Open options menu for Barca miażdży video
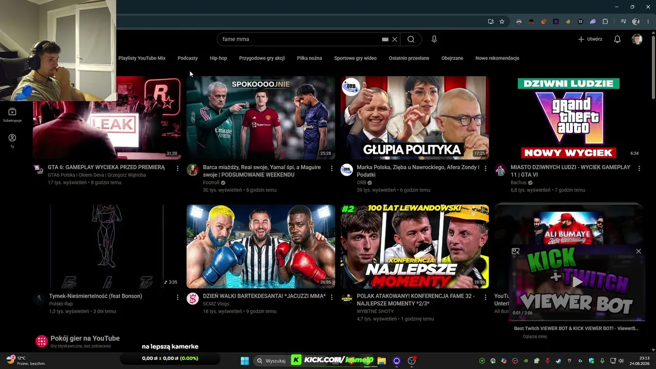This screenshot has height=369, width=656. (332, 168)
